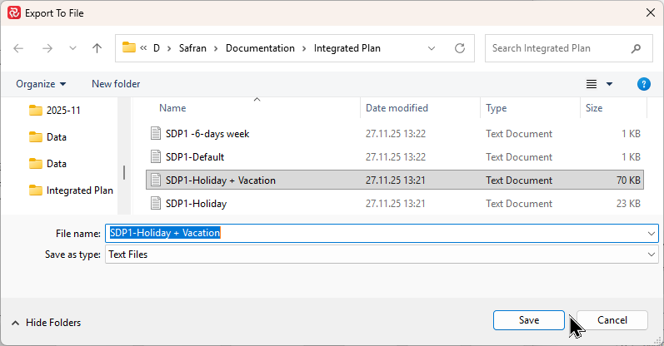The width and height of the screenshot is (664, 346).
Task: Expand the File name suggestions dropdown
Action: (651, 234)
